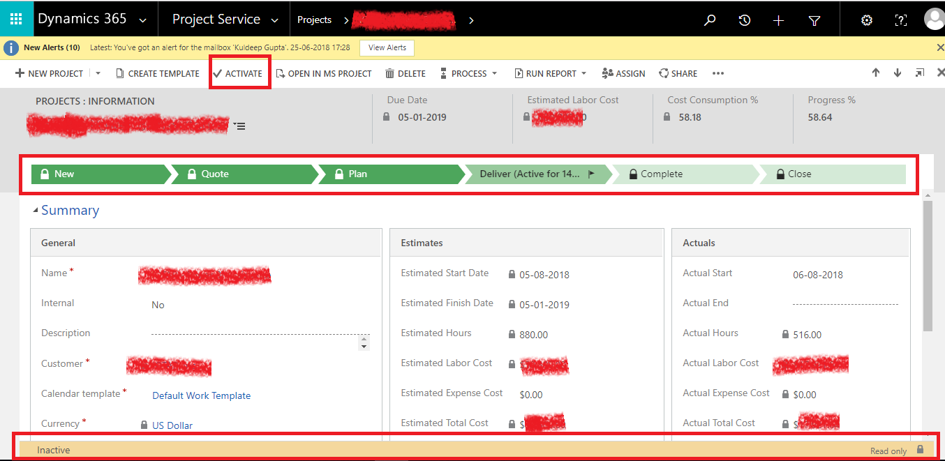
Task: Click View Alerts button
Action: (x=387, y=47)
